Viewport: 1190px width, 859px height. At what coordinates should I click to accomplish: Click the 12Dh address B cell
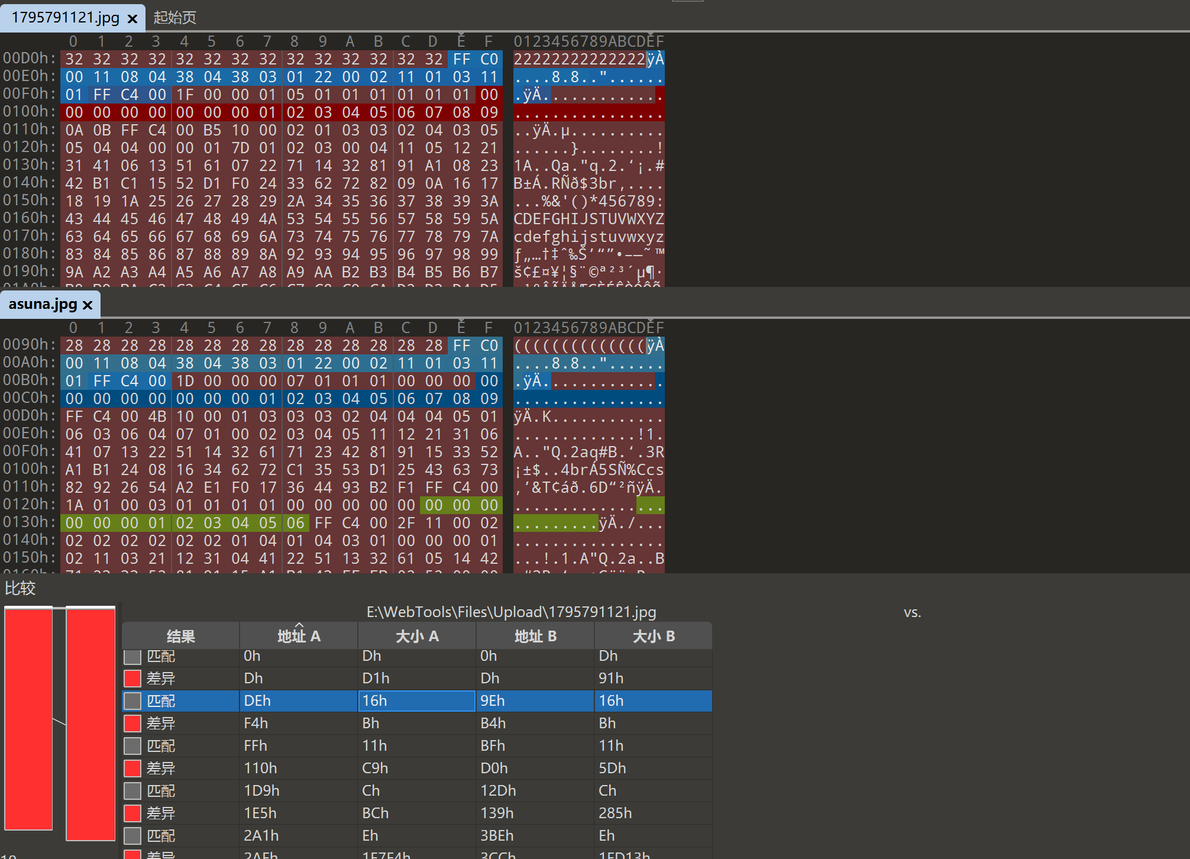tap(535, 791)
